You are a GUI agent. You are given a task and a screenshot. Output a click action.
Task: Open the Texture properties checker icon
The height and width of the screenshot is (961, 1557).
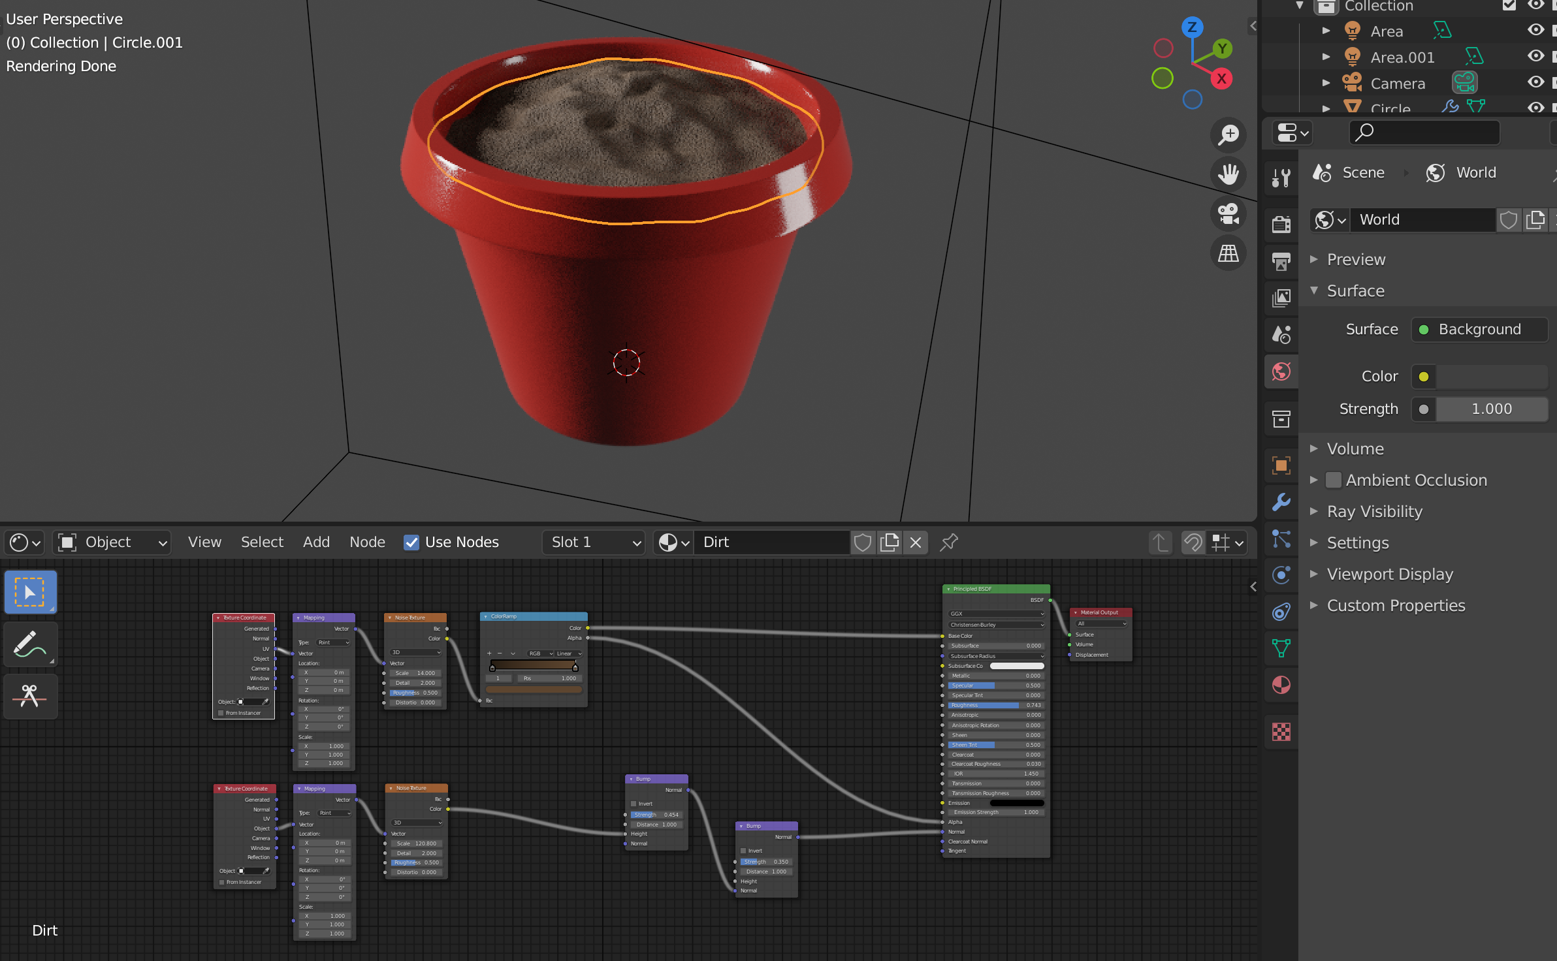click(1281, 732)
